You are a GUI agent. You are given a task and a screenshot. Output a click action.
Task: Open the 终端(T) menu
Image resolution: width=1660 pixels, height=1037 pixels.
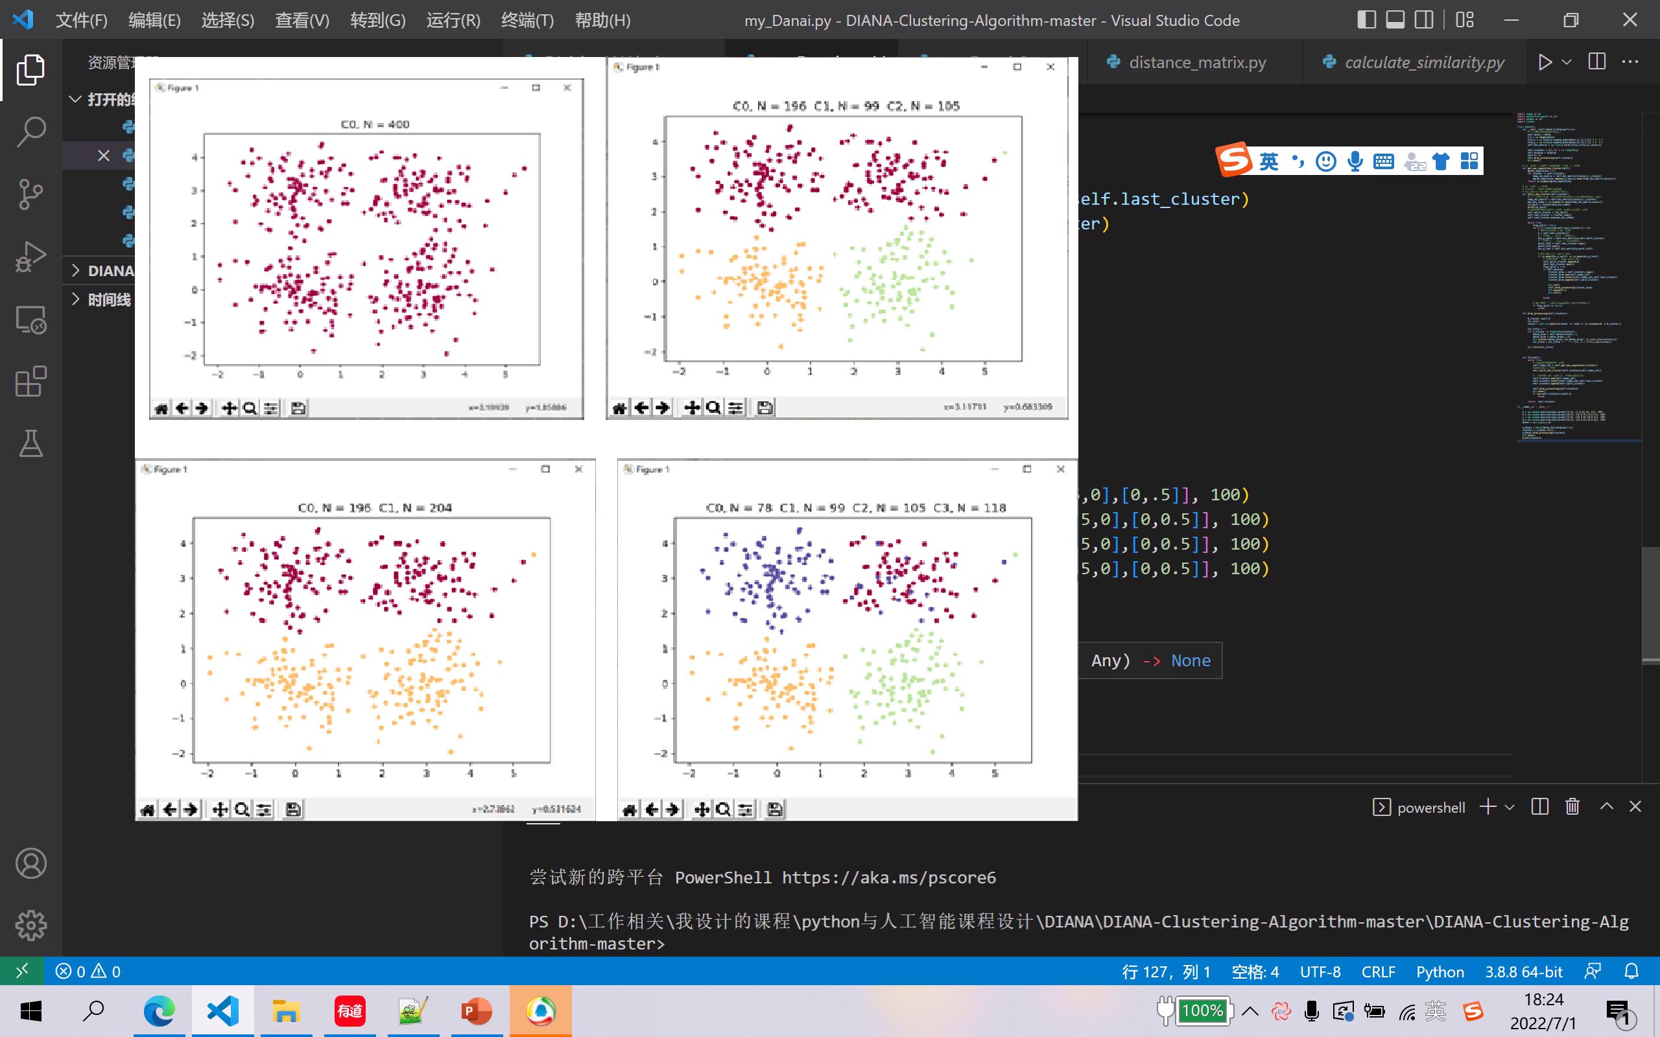pos(527,21)
